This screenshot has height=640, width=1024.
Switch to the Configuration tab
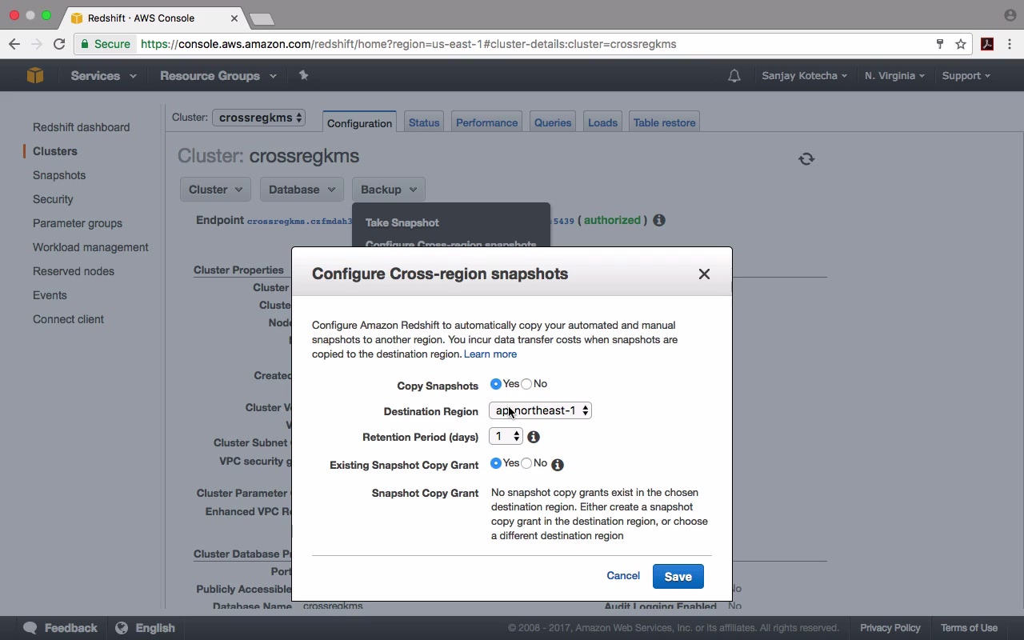[359, 122]
